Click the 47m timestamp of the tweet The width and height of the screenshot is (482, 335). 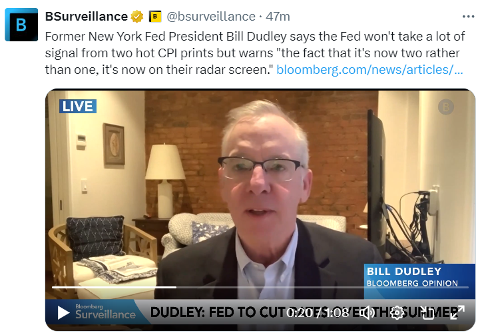pyautogui.click(x=278, y=17)
